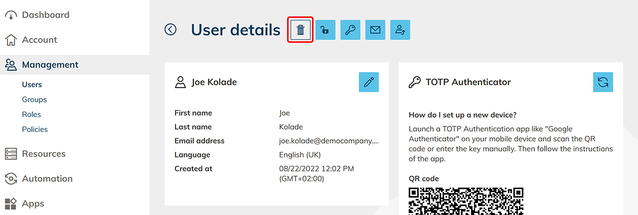Click the unlock user padlock icon
638x215 pixels.
tap(325, 30)
